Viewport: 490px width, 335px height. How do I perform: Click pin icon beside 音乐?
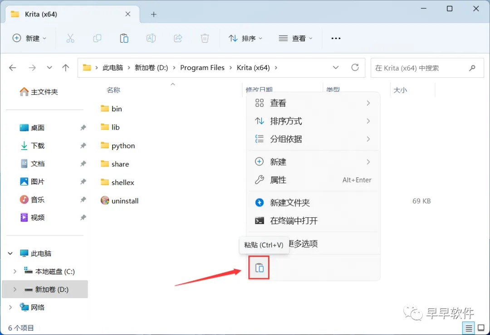(x=83, y=200)
